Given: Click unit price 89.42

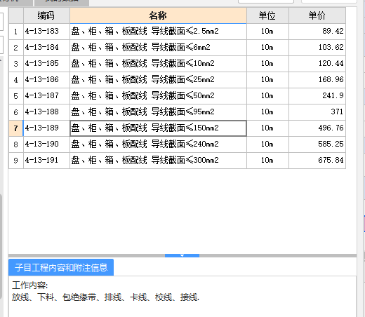Looking at the screenshot, I should click(317, 32).
